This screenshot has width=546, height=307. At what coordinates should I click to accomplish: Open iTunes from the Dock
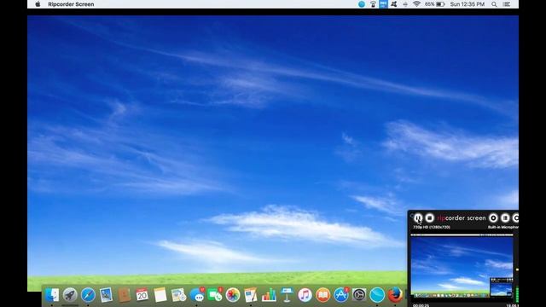pos(305,295)
